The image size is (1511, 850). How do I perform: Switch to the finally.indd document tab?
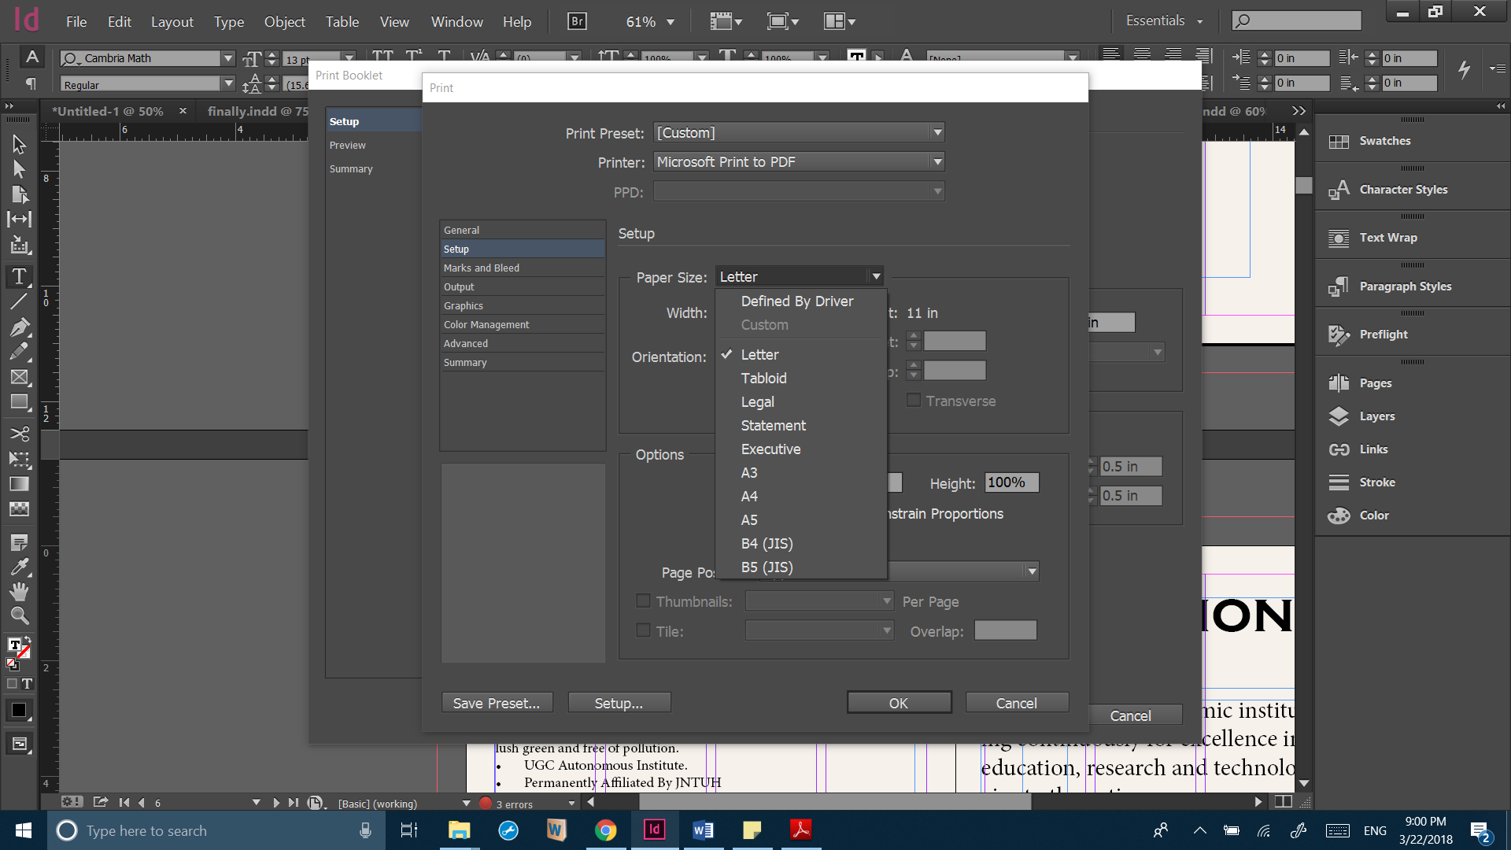click(x=256, y=111)
